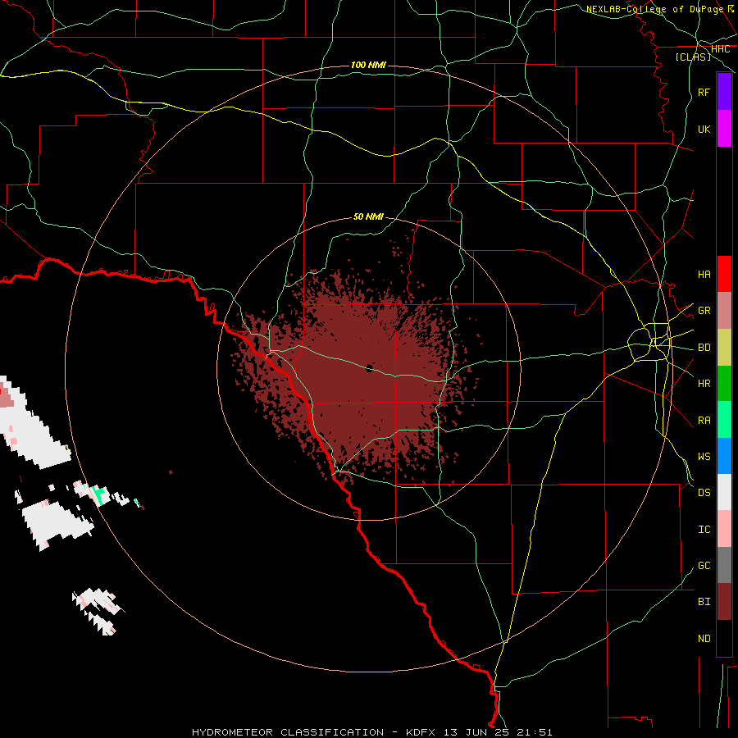
Task: Click the RA legend label
Action: pos(704,421)
